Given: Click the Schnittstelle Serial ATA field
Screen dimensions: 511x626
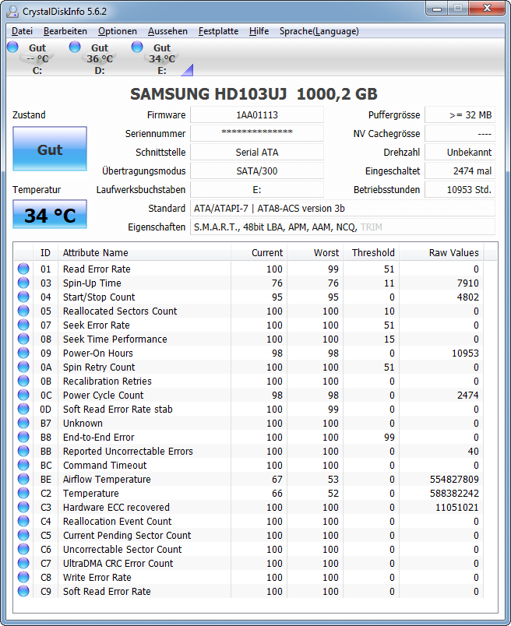Looking at the screenshot, I should pyautogui.click(x=257, y=152).
